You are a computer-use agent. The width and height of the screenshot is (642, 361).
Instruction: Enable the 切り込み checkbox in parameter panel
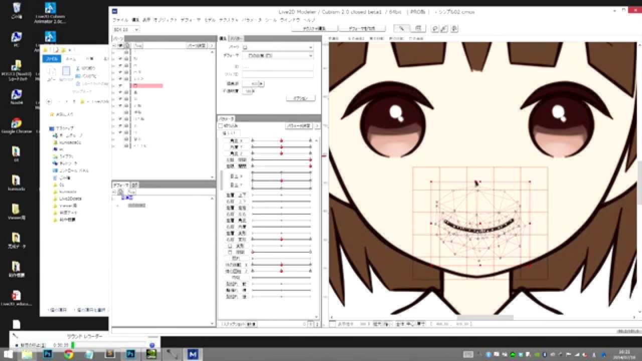220,126
